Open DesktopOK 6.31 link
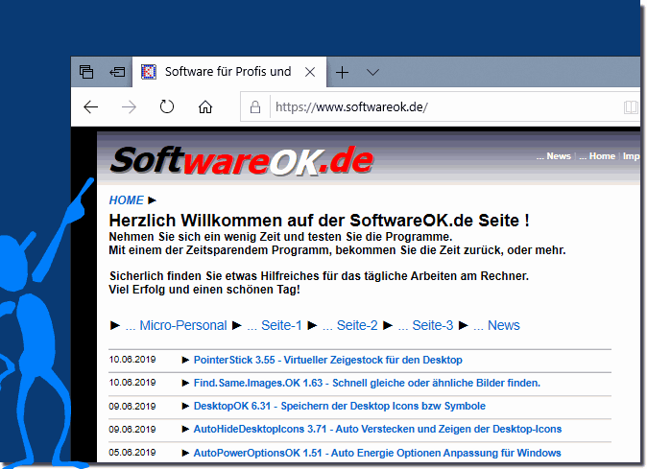The image size is (647, 469). click(x=340, y=406)
